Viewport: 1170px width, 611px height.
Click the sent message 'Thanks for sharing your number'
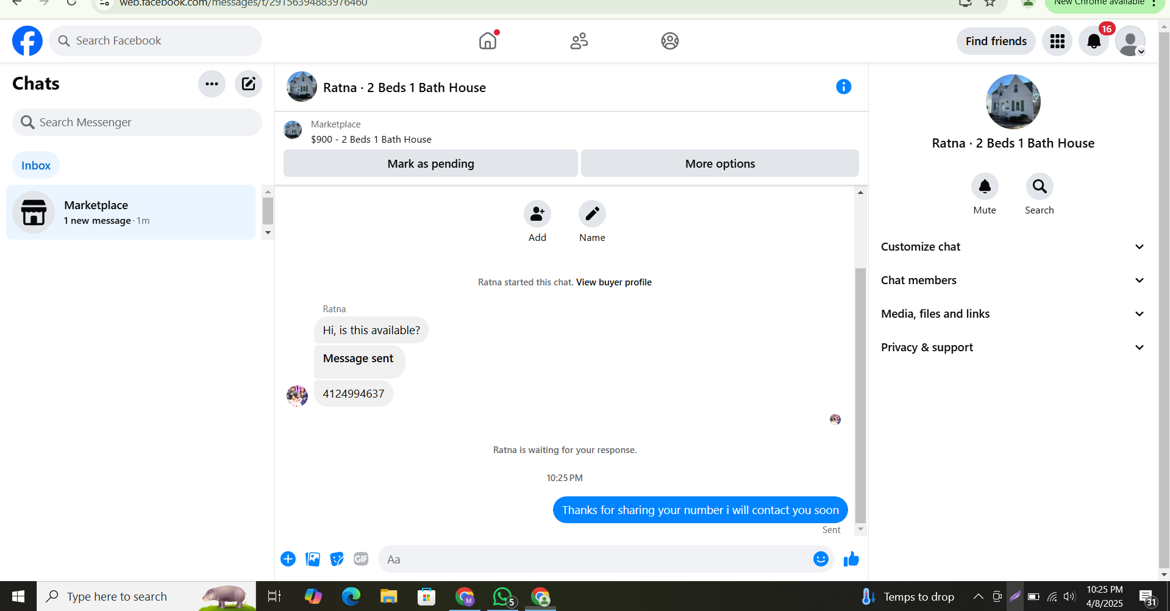coord(700,510)
